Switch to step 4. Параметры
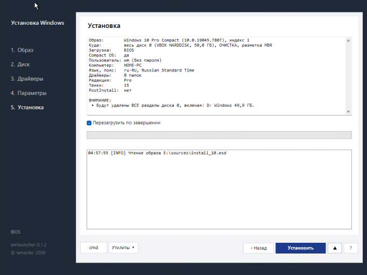The height and width of the screenshot is (275, 367). [29, 93]
